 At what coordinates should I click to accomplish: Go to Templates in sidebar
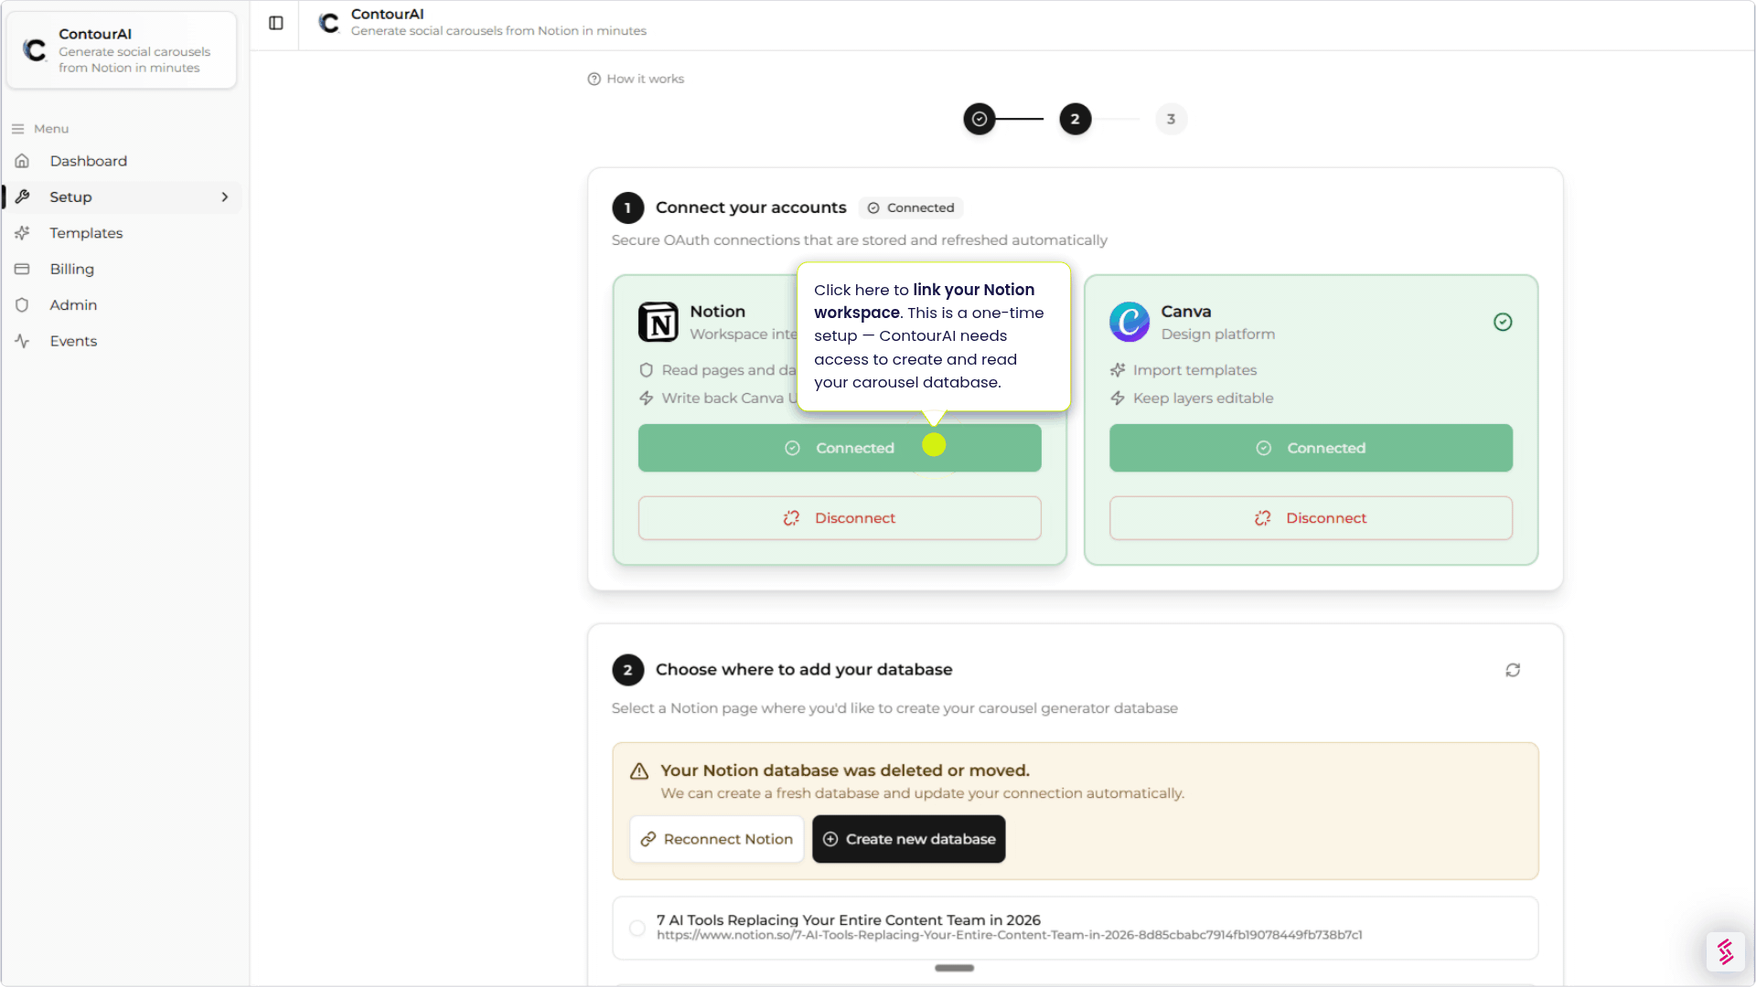(x=86, y=233)
